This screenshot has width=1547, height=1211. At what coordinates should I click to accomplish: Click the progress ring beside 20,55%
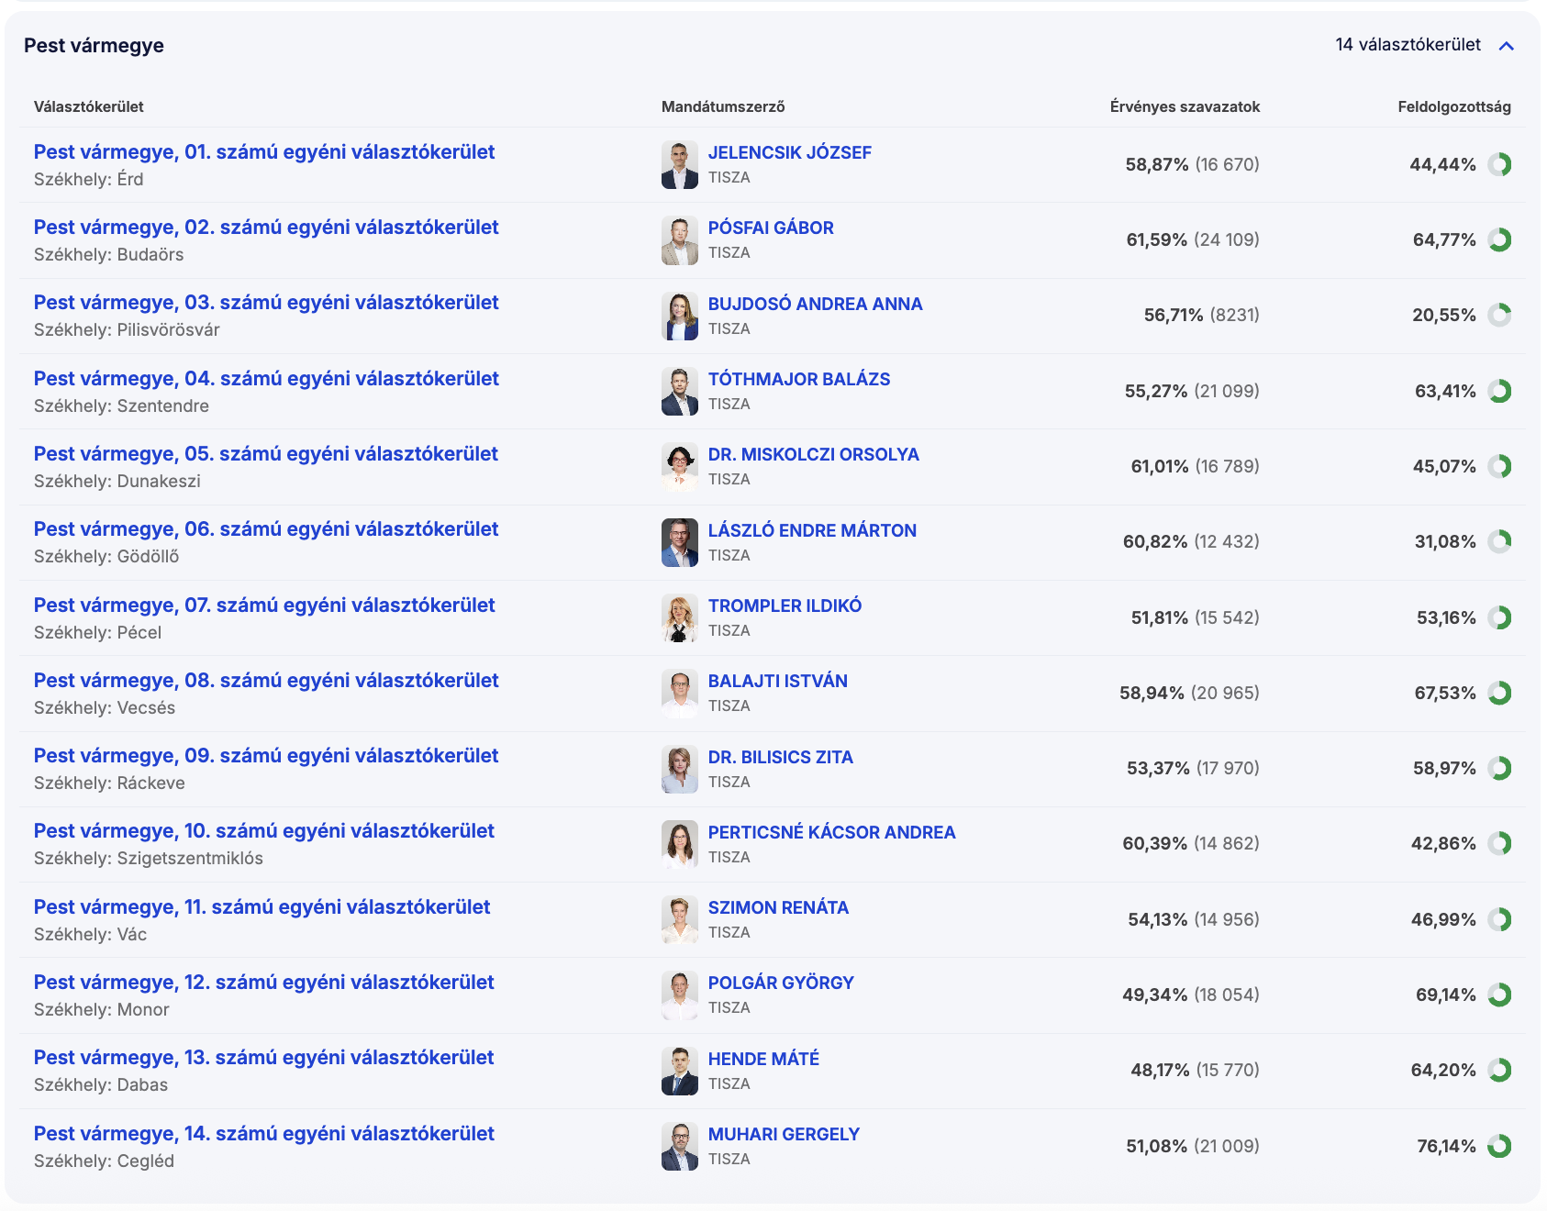1499,316
